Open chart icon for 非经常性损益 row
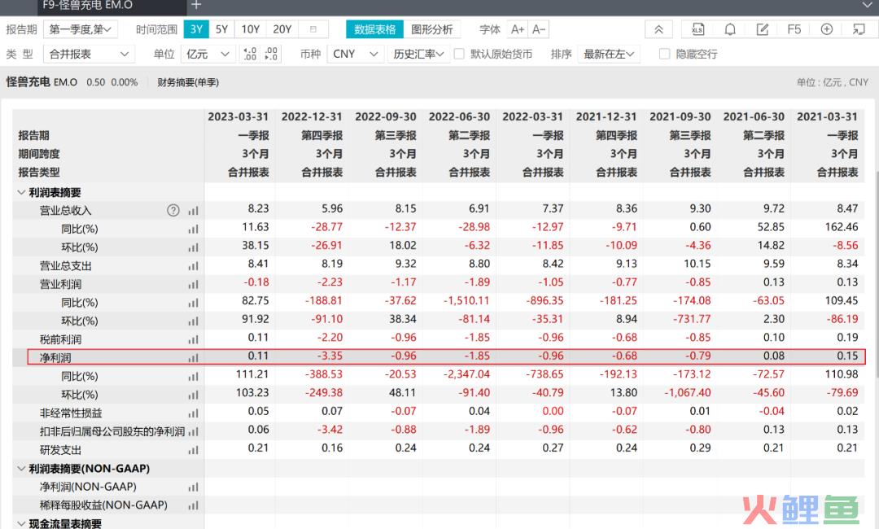This screenshot has width=879, height=529. pos(194,413)
